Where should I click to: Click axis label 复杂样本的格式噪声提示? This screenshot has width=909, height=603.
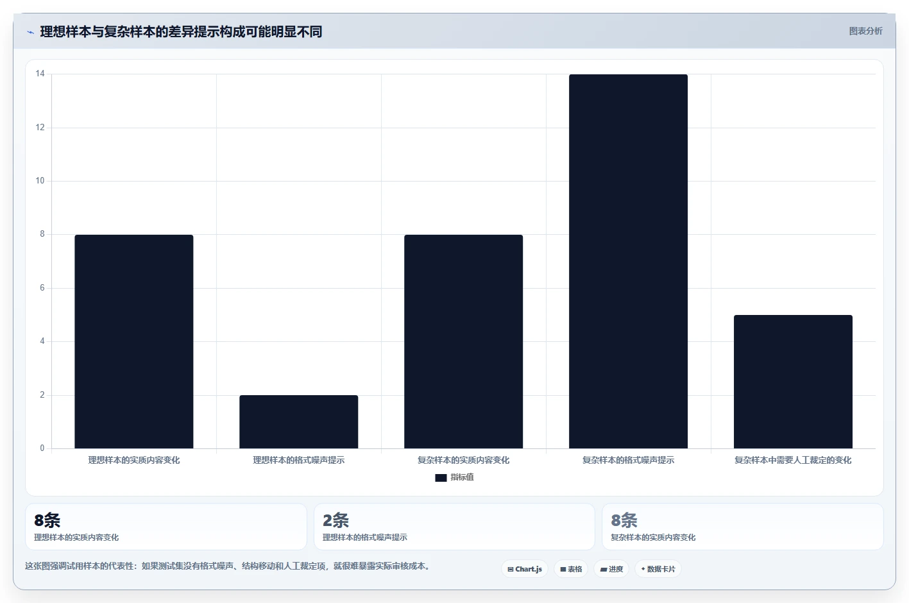[x=629, y=460]
